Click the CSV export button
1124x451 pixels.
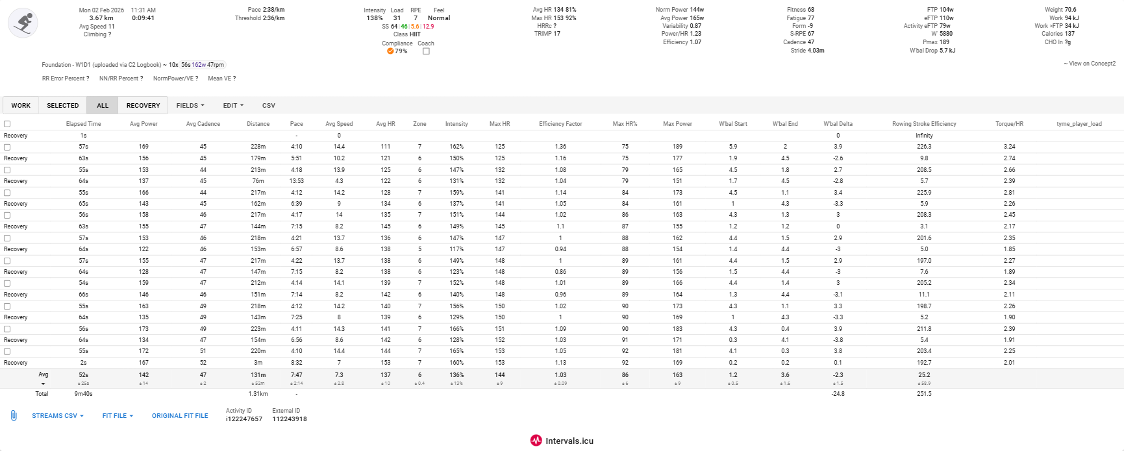point(268,106)
